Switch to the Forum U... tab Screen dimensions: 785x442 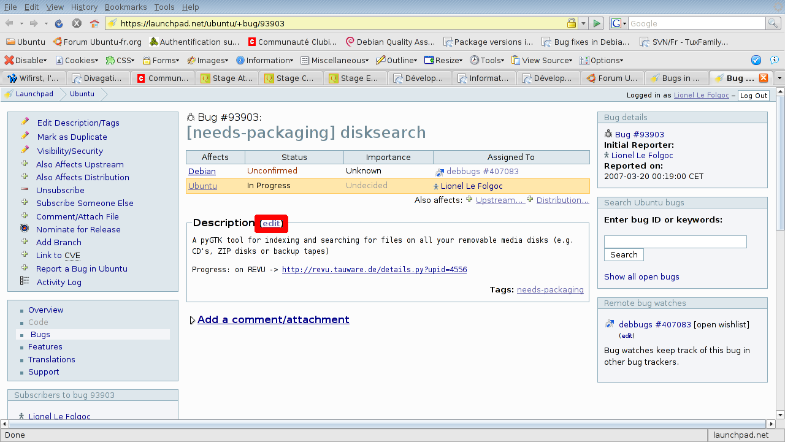(612, 78)
